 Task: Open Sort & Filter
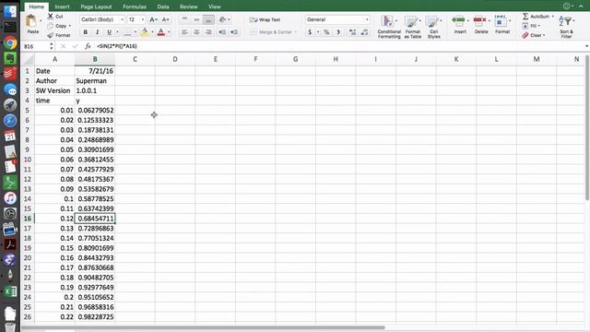coord(566,27)
